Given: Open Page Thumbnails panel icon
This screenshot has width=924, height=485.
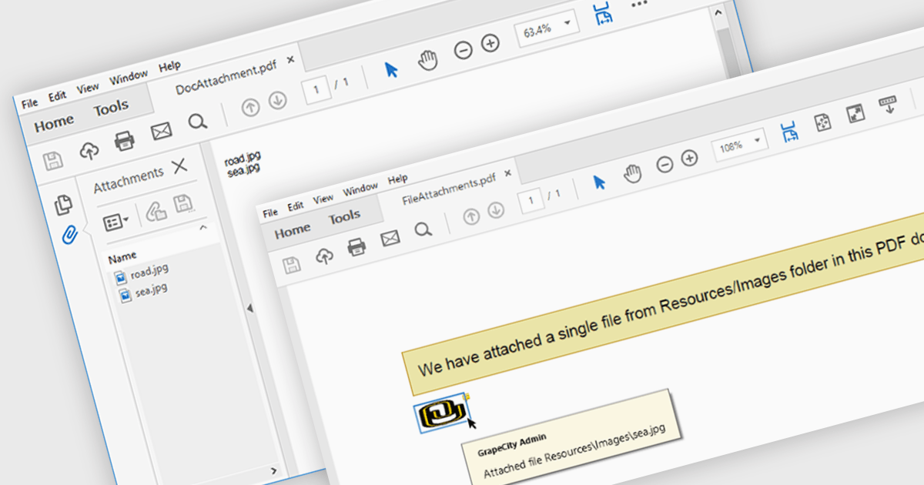Looking at the screenshot, I should tap(64, 204).
